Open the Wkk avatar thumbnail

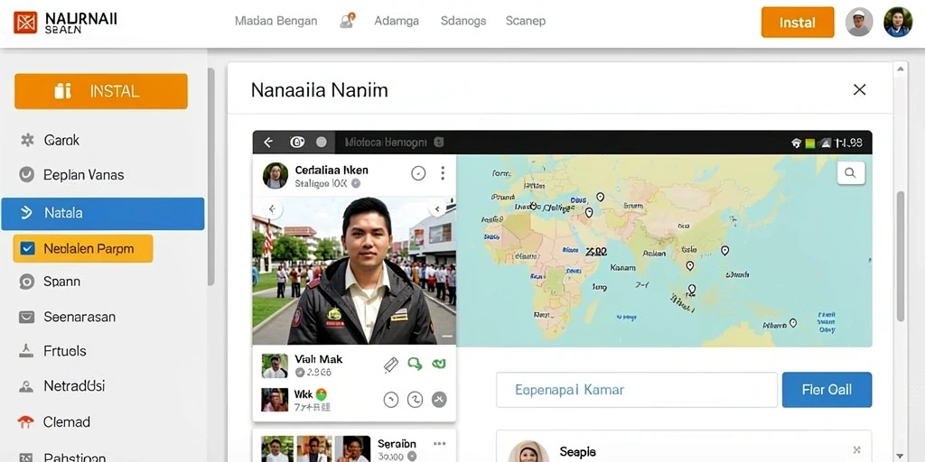pyautogui.click(x=275, y=400)
